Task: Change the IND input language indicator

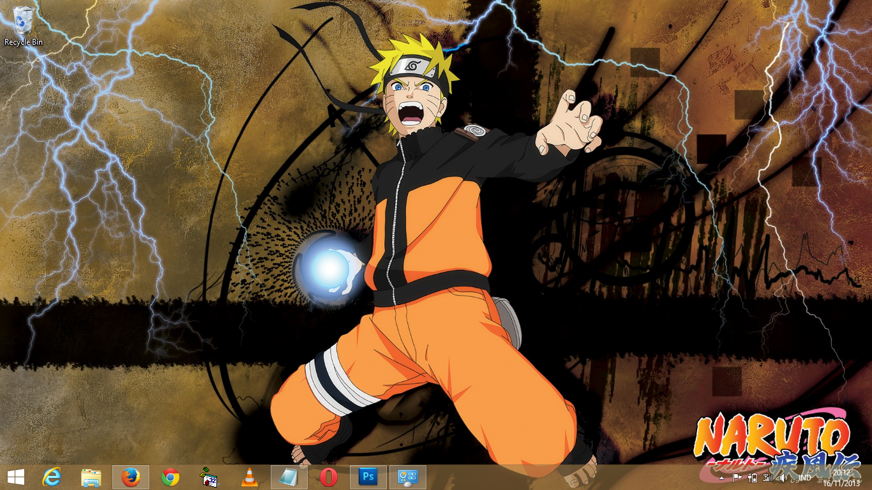Action: tap(805, 477)
